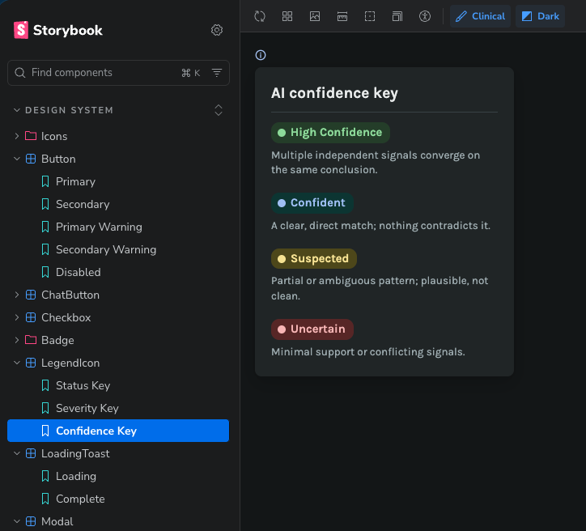The width and height of the screenshot is (586, 531).
Task: Select the Secondary Warning story
Action: click(x=118, y=249)
